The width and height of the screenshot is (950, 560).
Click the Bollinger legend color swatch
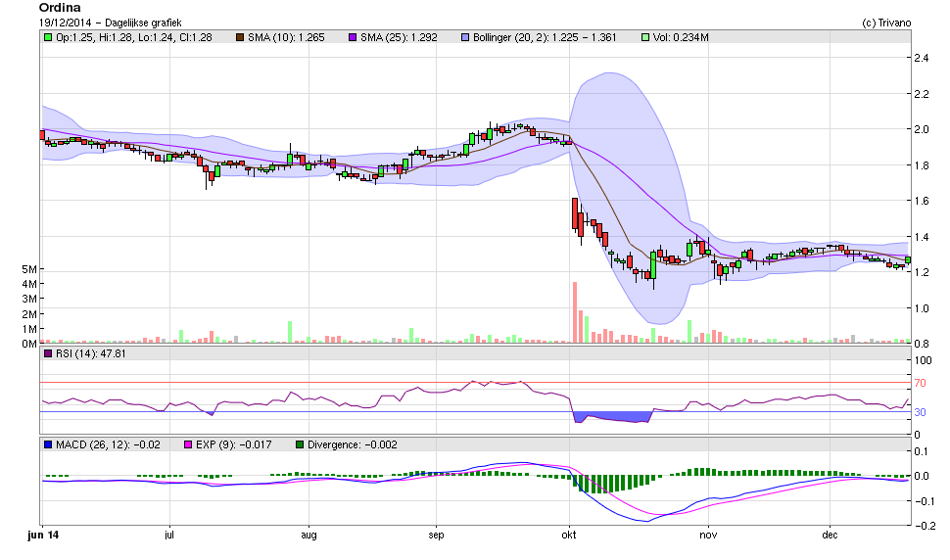point(465,37)
